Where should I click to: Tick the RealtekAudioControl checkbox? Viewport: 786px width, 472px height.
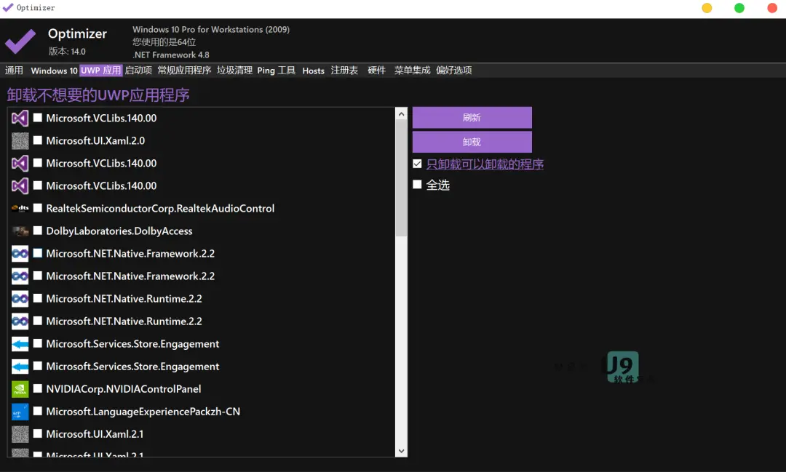click(x=38, y=208)
